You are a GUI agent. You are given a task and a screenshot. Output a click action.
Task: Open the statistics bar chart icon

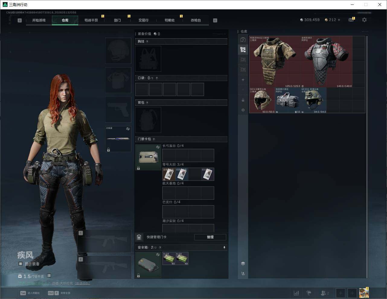tap(296, 293)
